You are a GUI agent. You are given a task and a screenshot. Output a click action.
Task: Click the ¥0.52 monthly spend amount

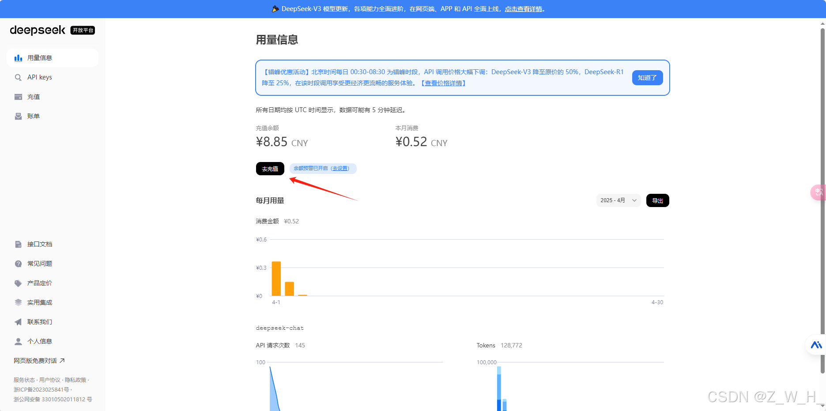pos(411,142)
